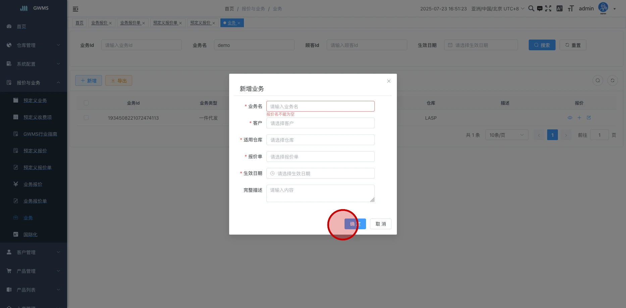Image resolution: width=626 pixels, height=308 pixels.
Task: Click the 业务名 input field in dialog
Action: tap(320, 106)
